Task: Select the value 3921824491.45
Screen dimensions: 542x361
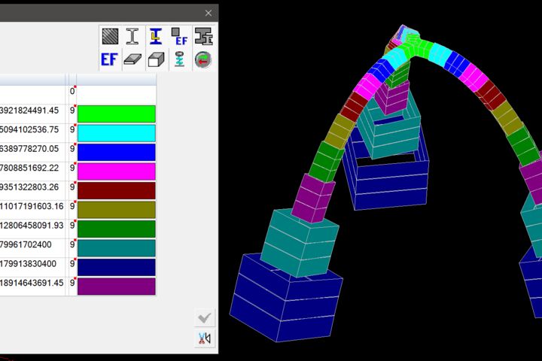Action: pyautogui.click(x=29, y=111)
